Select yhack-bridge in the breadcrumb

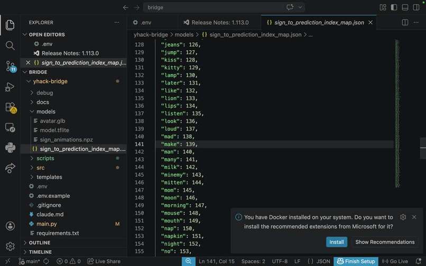[151, 35]
